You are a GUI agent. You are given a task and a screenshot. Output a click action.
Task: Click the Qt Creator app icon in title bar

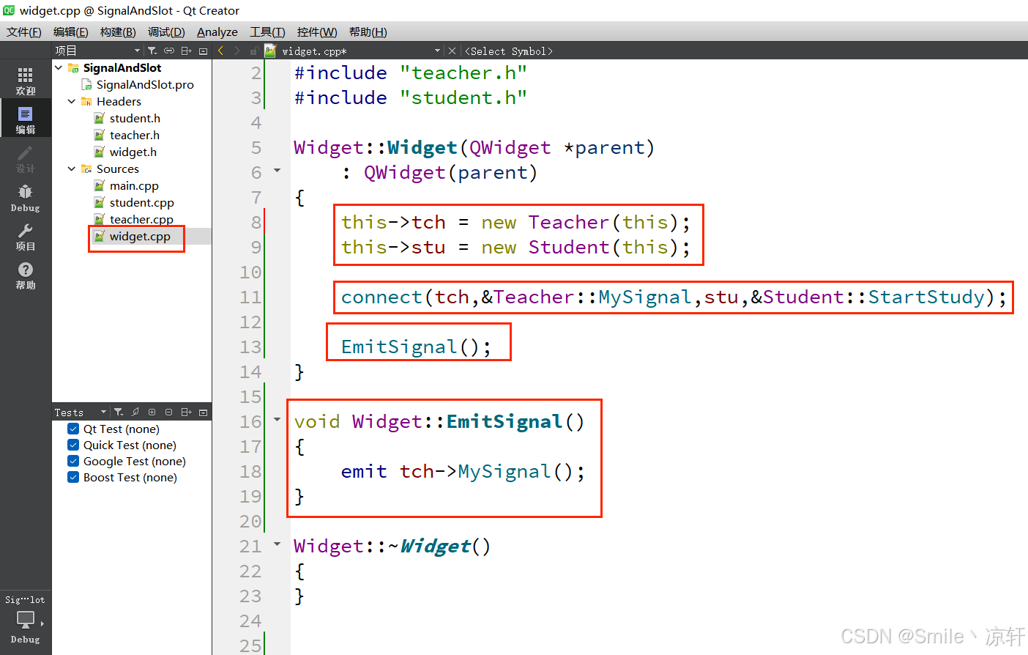coord(9,10)
